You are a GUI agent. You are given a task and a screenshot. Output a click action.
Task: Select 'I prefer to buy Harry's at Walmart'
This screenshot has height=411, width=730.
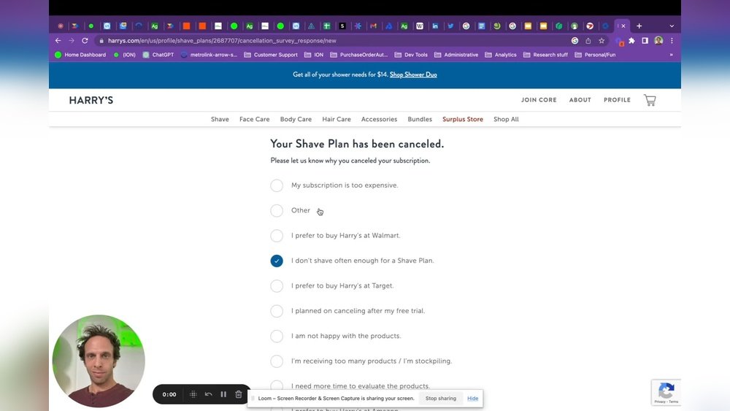click(x=277, y=236)
